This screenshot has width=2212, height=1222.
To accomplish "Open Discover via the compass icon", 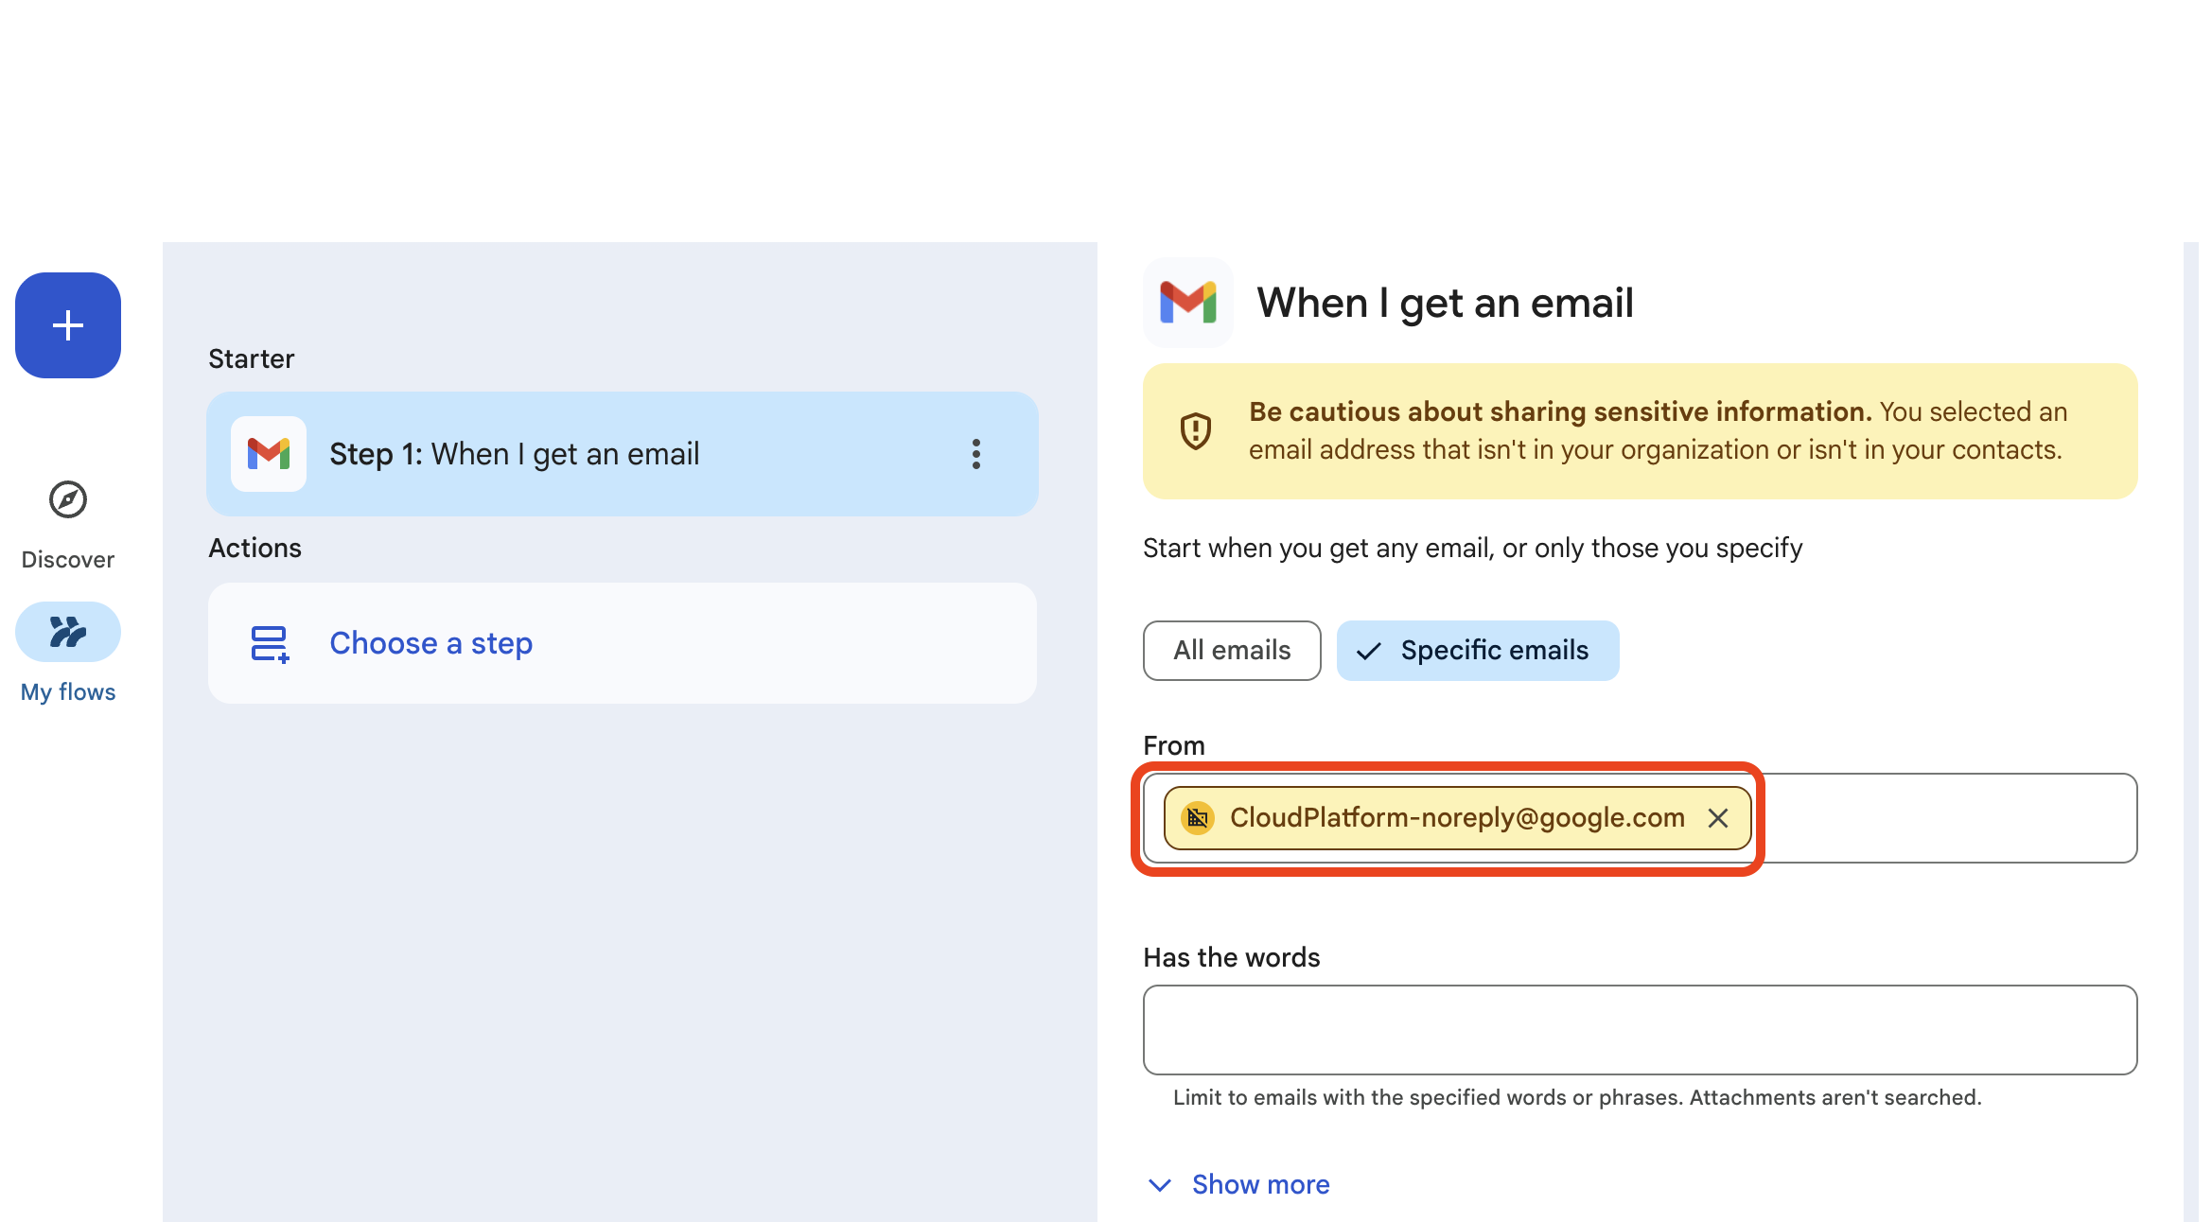I will click(67, 501).
